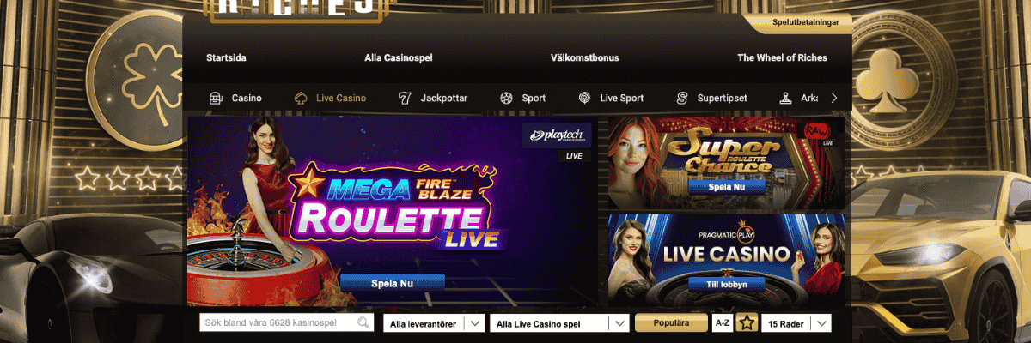Image resolution: width=1031 pixels, height=343 pixels.
Task: Open the Arkad joystick icon
Action: pyautogui.click(x=785, y=98)
